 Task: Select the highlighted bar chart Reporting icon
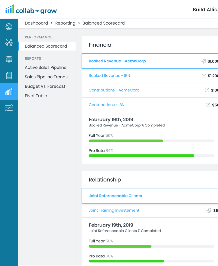click(x=9, y=91)
